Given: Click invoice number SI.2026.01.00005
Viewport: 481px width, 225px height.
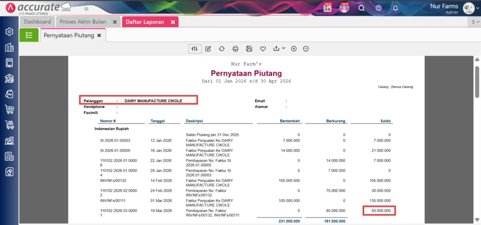Looking at the screenshot, I should coord(115,150).
